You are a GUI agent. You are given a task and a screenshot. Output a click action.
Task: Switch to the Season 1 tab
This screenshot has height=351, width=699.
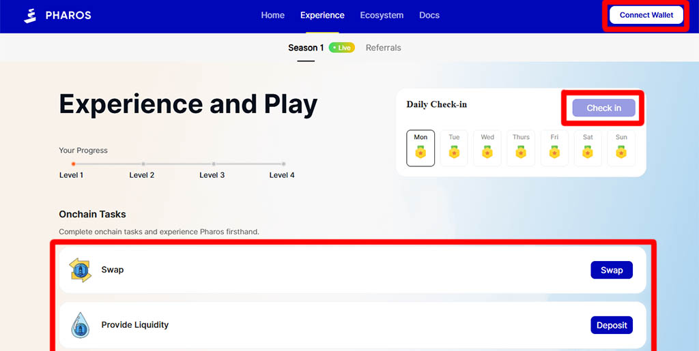(306, 48)
